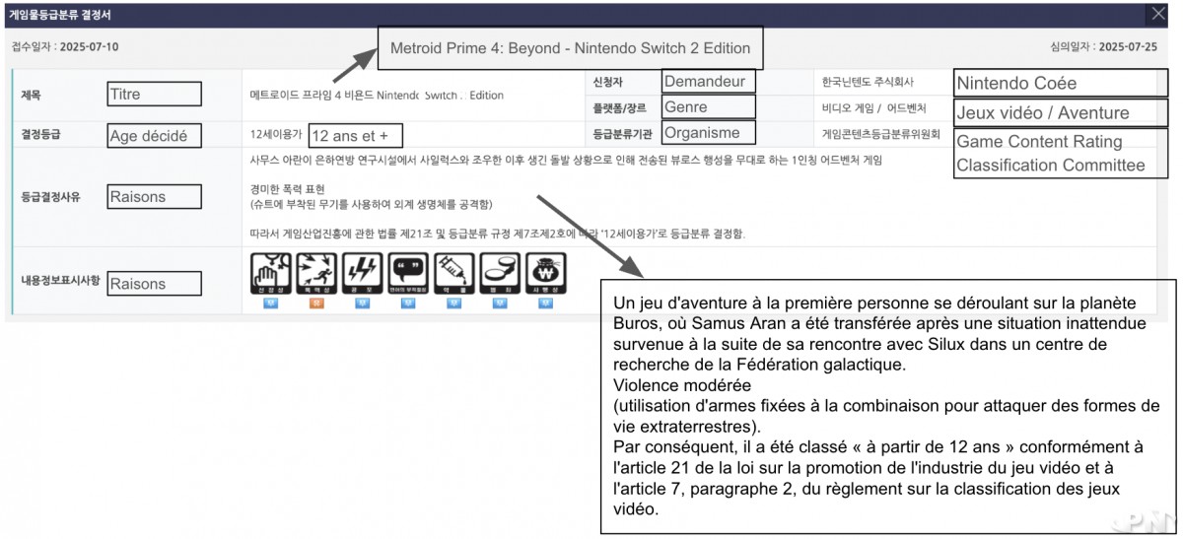This screenshot has height=539, width=1183.
Task: Close the rating decision dialog
Action: 1157,14
